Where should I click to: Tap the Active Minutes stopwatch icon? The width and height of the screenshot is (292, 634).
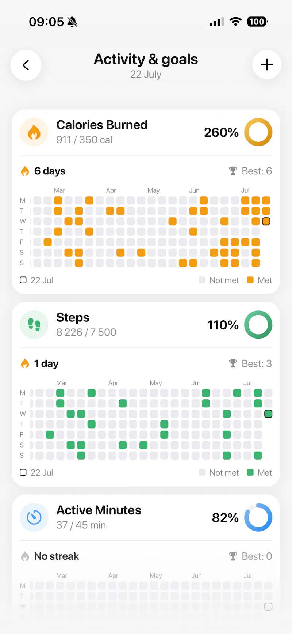(x=34, y=517)
